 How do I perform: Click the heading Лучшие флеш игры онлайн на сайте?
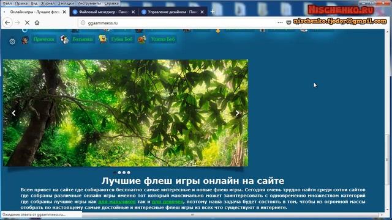pos(193,181)
